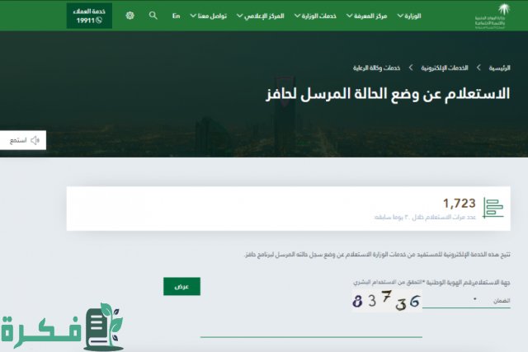Expand the المركز الإعلامي menu
The width and height of the screenshot is (528, 352).
click(x=261, y=16)
